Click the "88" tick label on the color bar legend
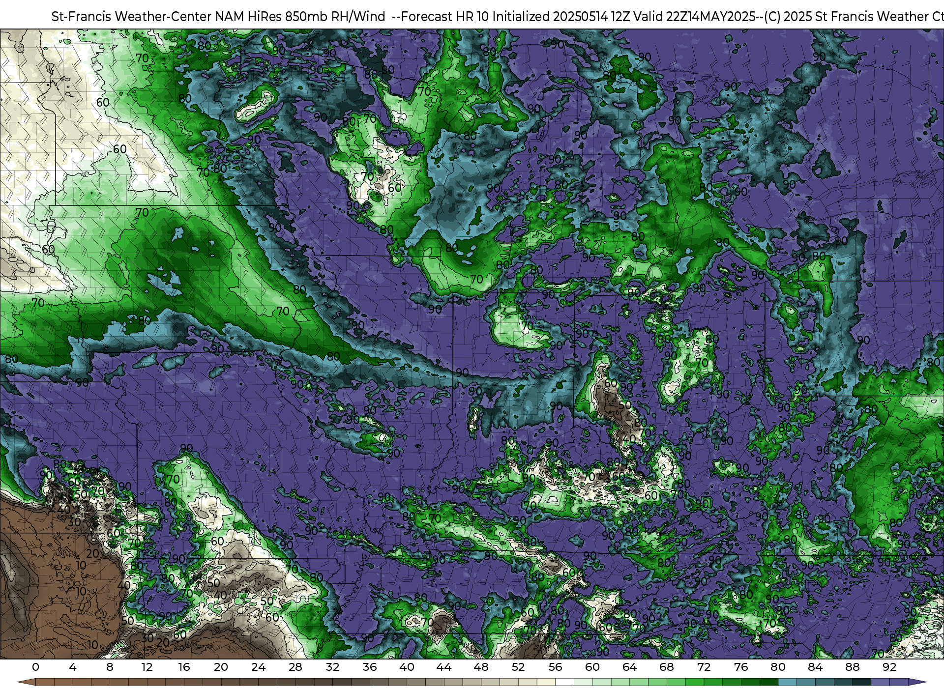Viewport: 944px width, 688px height. click(852, 667)
